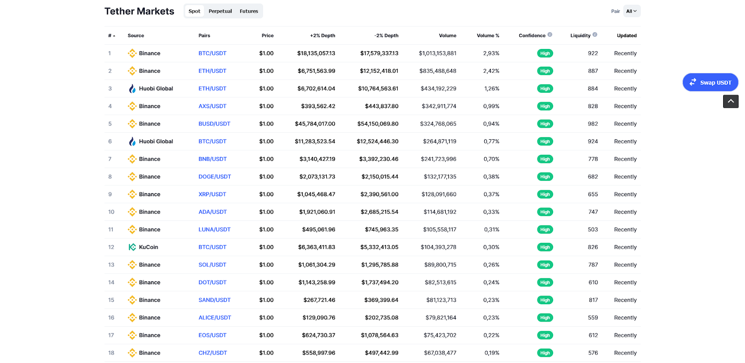This screenshot has height=363, width=745.
Task: Open the CHZ/USDT pair link
Action: 213,353
